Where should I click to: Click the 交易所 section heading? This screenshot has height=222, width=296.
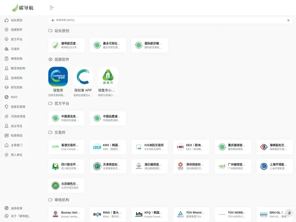[60, 132]
